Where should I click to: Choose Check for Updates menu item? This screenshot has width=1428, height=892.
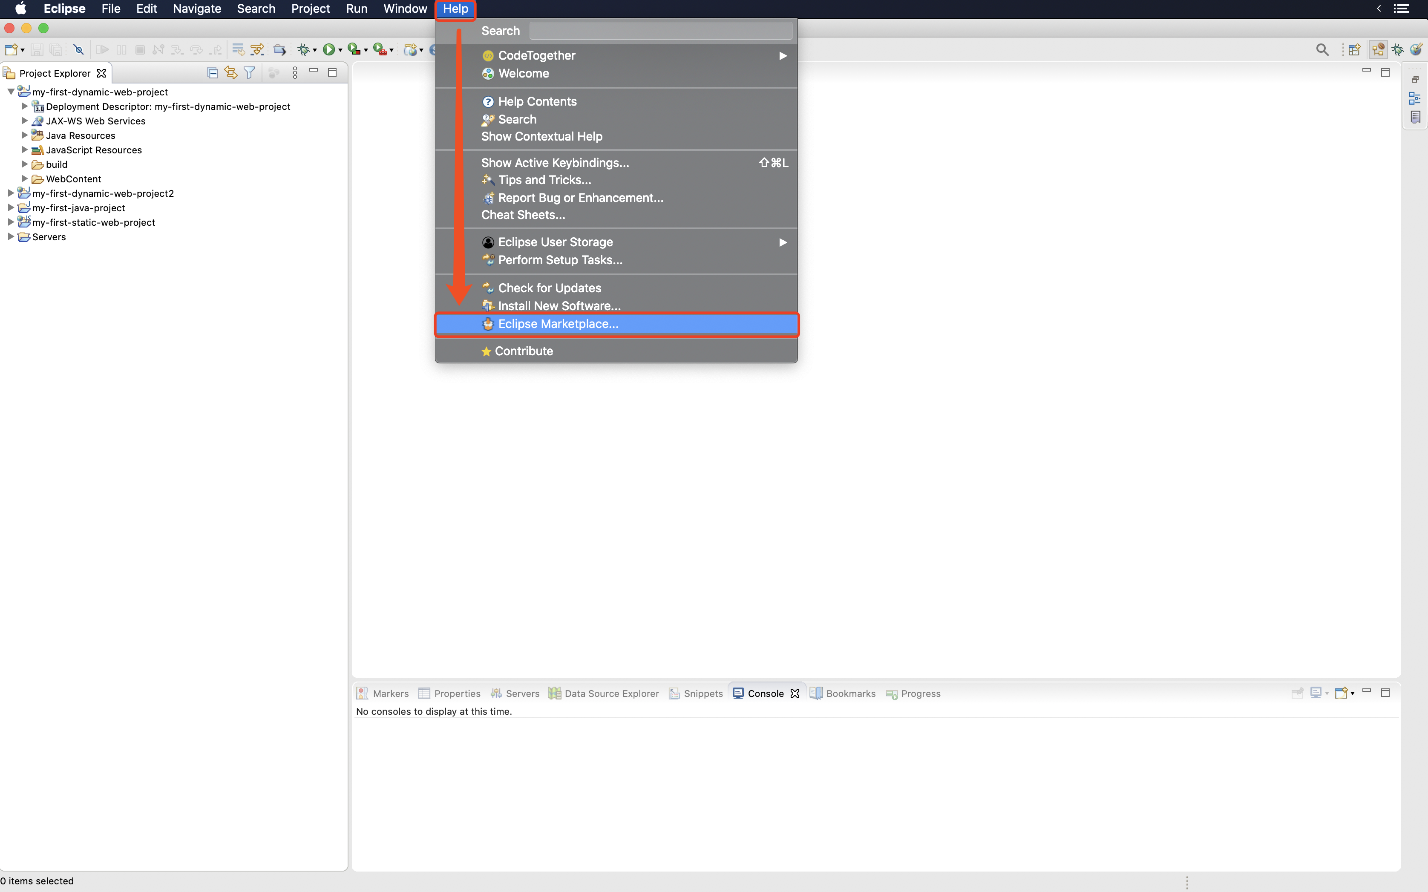pyautogui.click(x=616, y=288)
